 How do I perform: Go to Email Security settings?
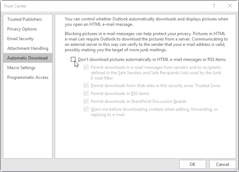click(x=20, y=39)
